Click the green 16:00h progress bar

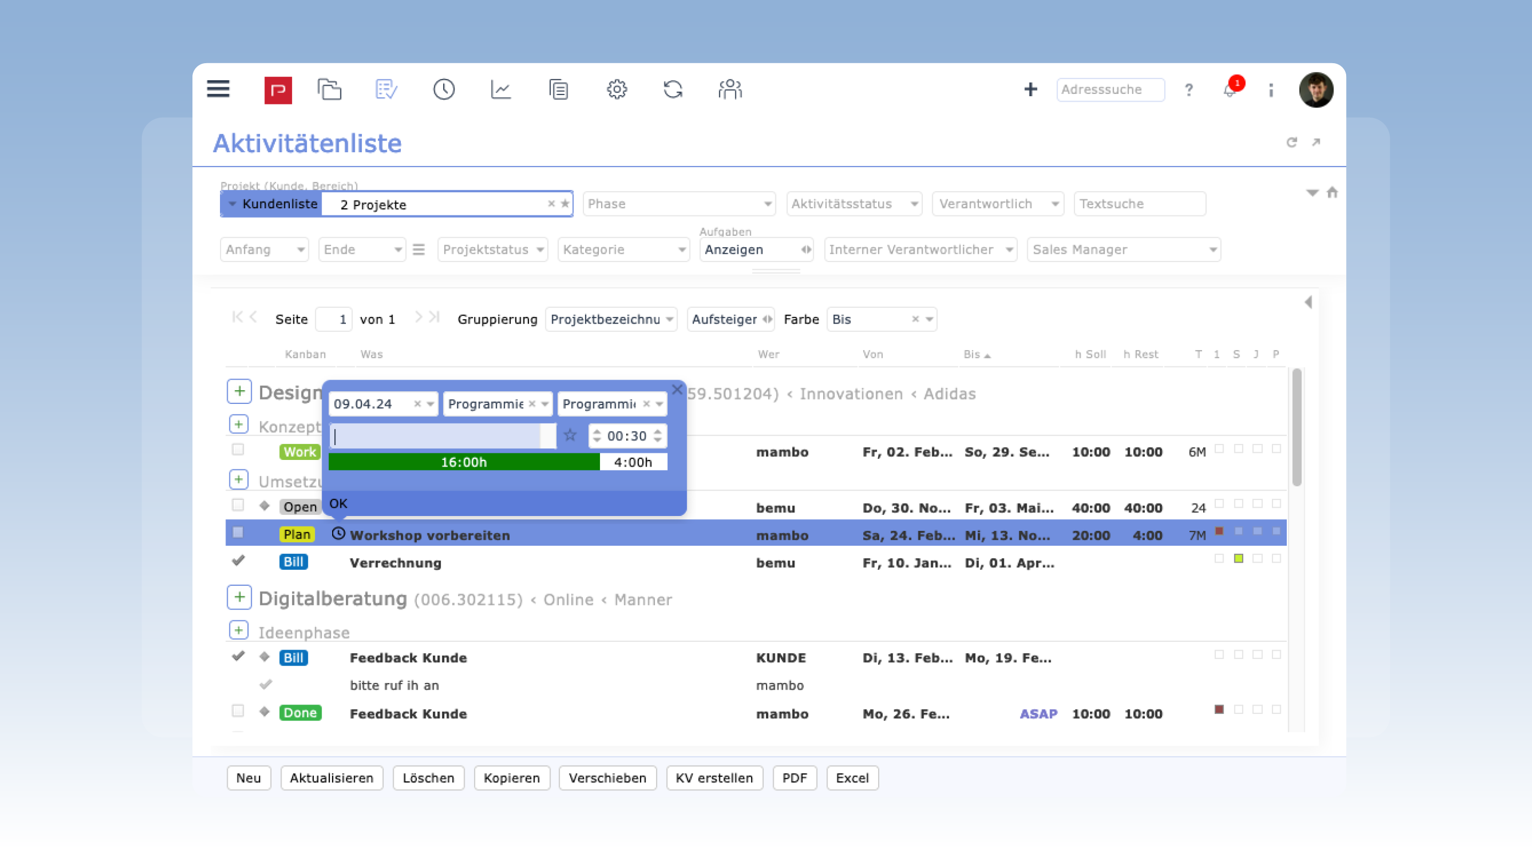pos(464,462)
